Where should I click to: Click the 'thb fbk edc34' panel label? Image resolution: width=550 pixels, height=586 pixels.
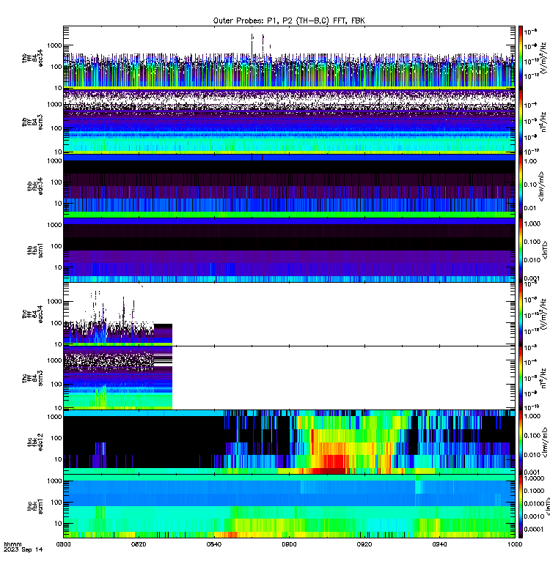(x=35, y=186)
